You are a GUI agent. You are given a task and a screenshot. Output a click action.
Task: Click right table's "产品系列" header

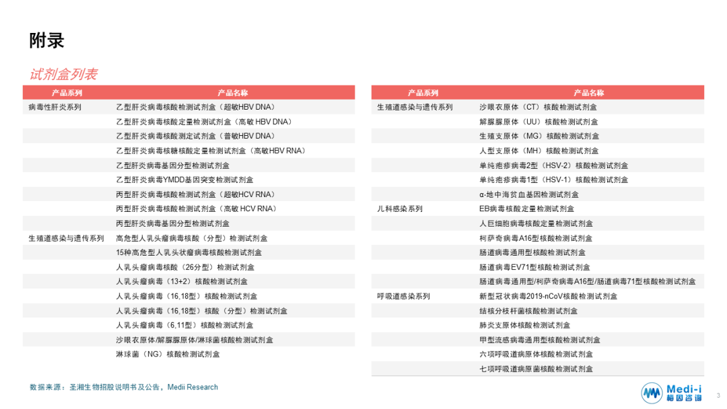point(423,93)
